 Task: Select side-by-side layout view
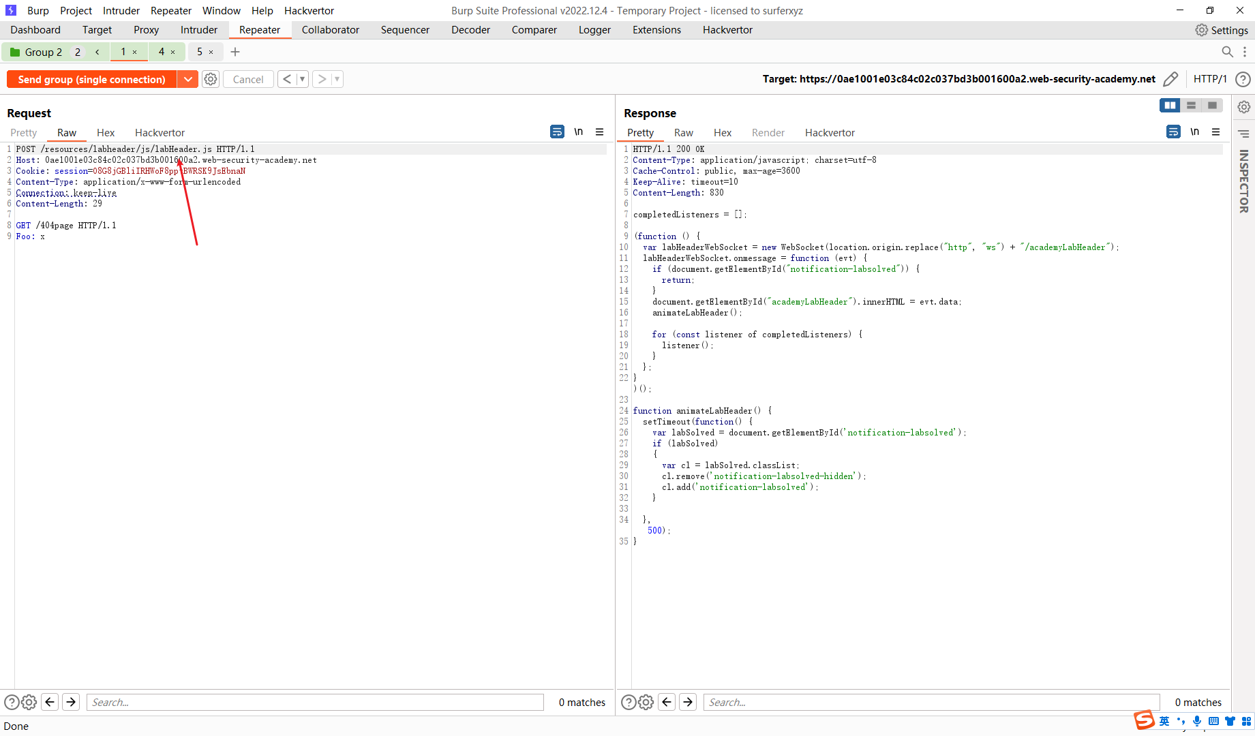1170,105
